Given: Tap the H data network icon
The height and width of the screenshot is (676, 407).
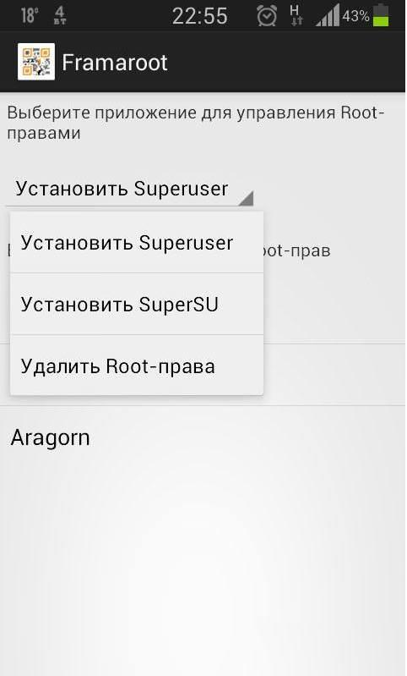Looking at the screenshot, I should click(x=296, y=15).
